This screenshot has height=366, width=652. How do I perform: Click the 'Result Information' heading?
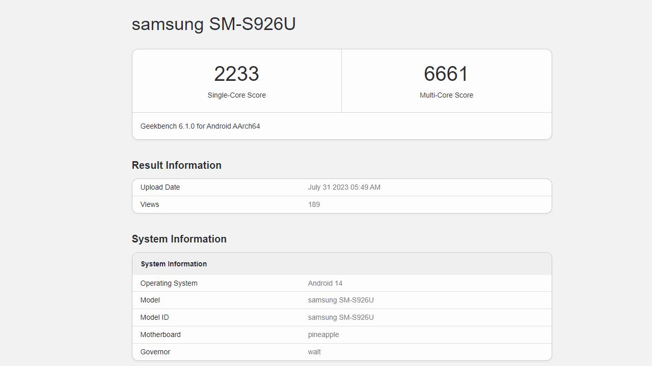176,165
